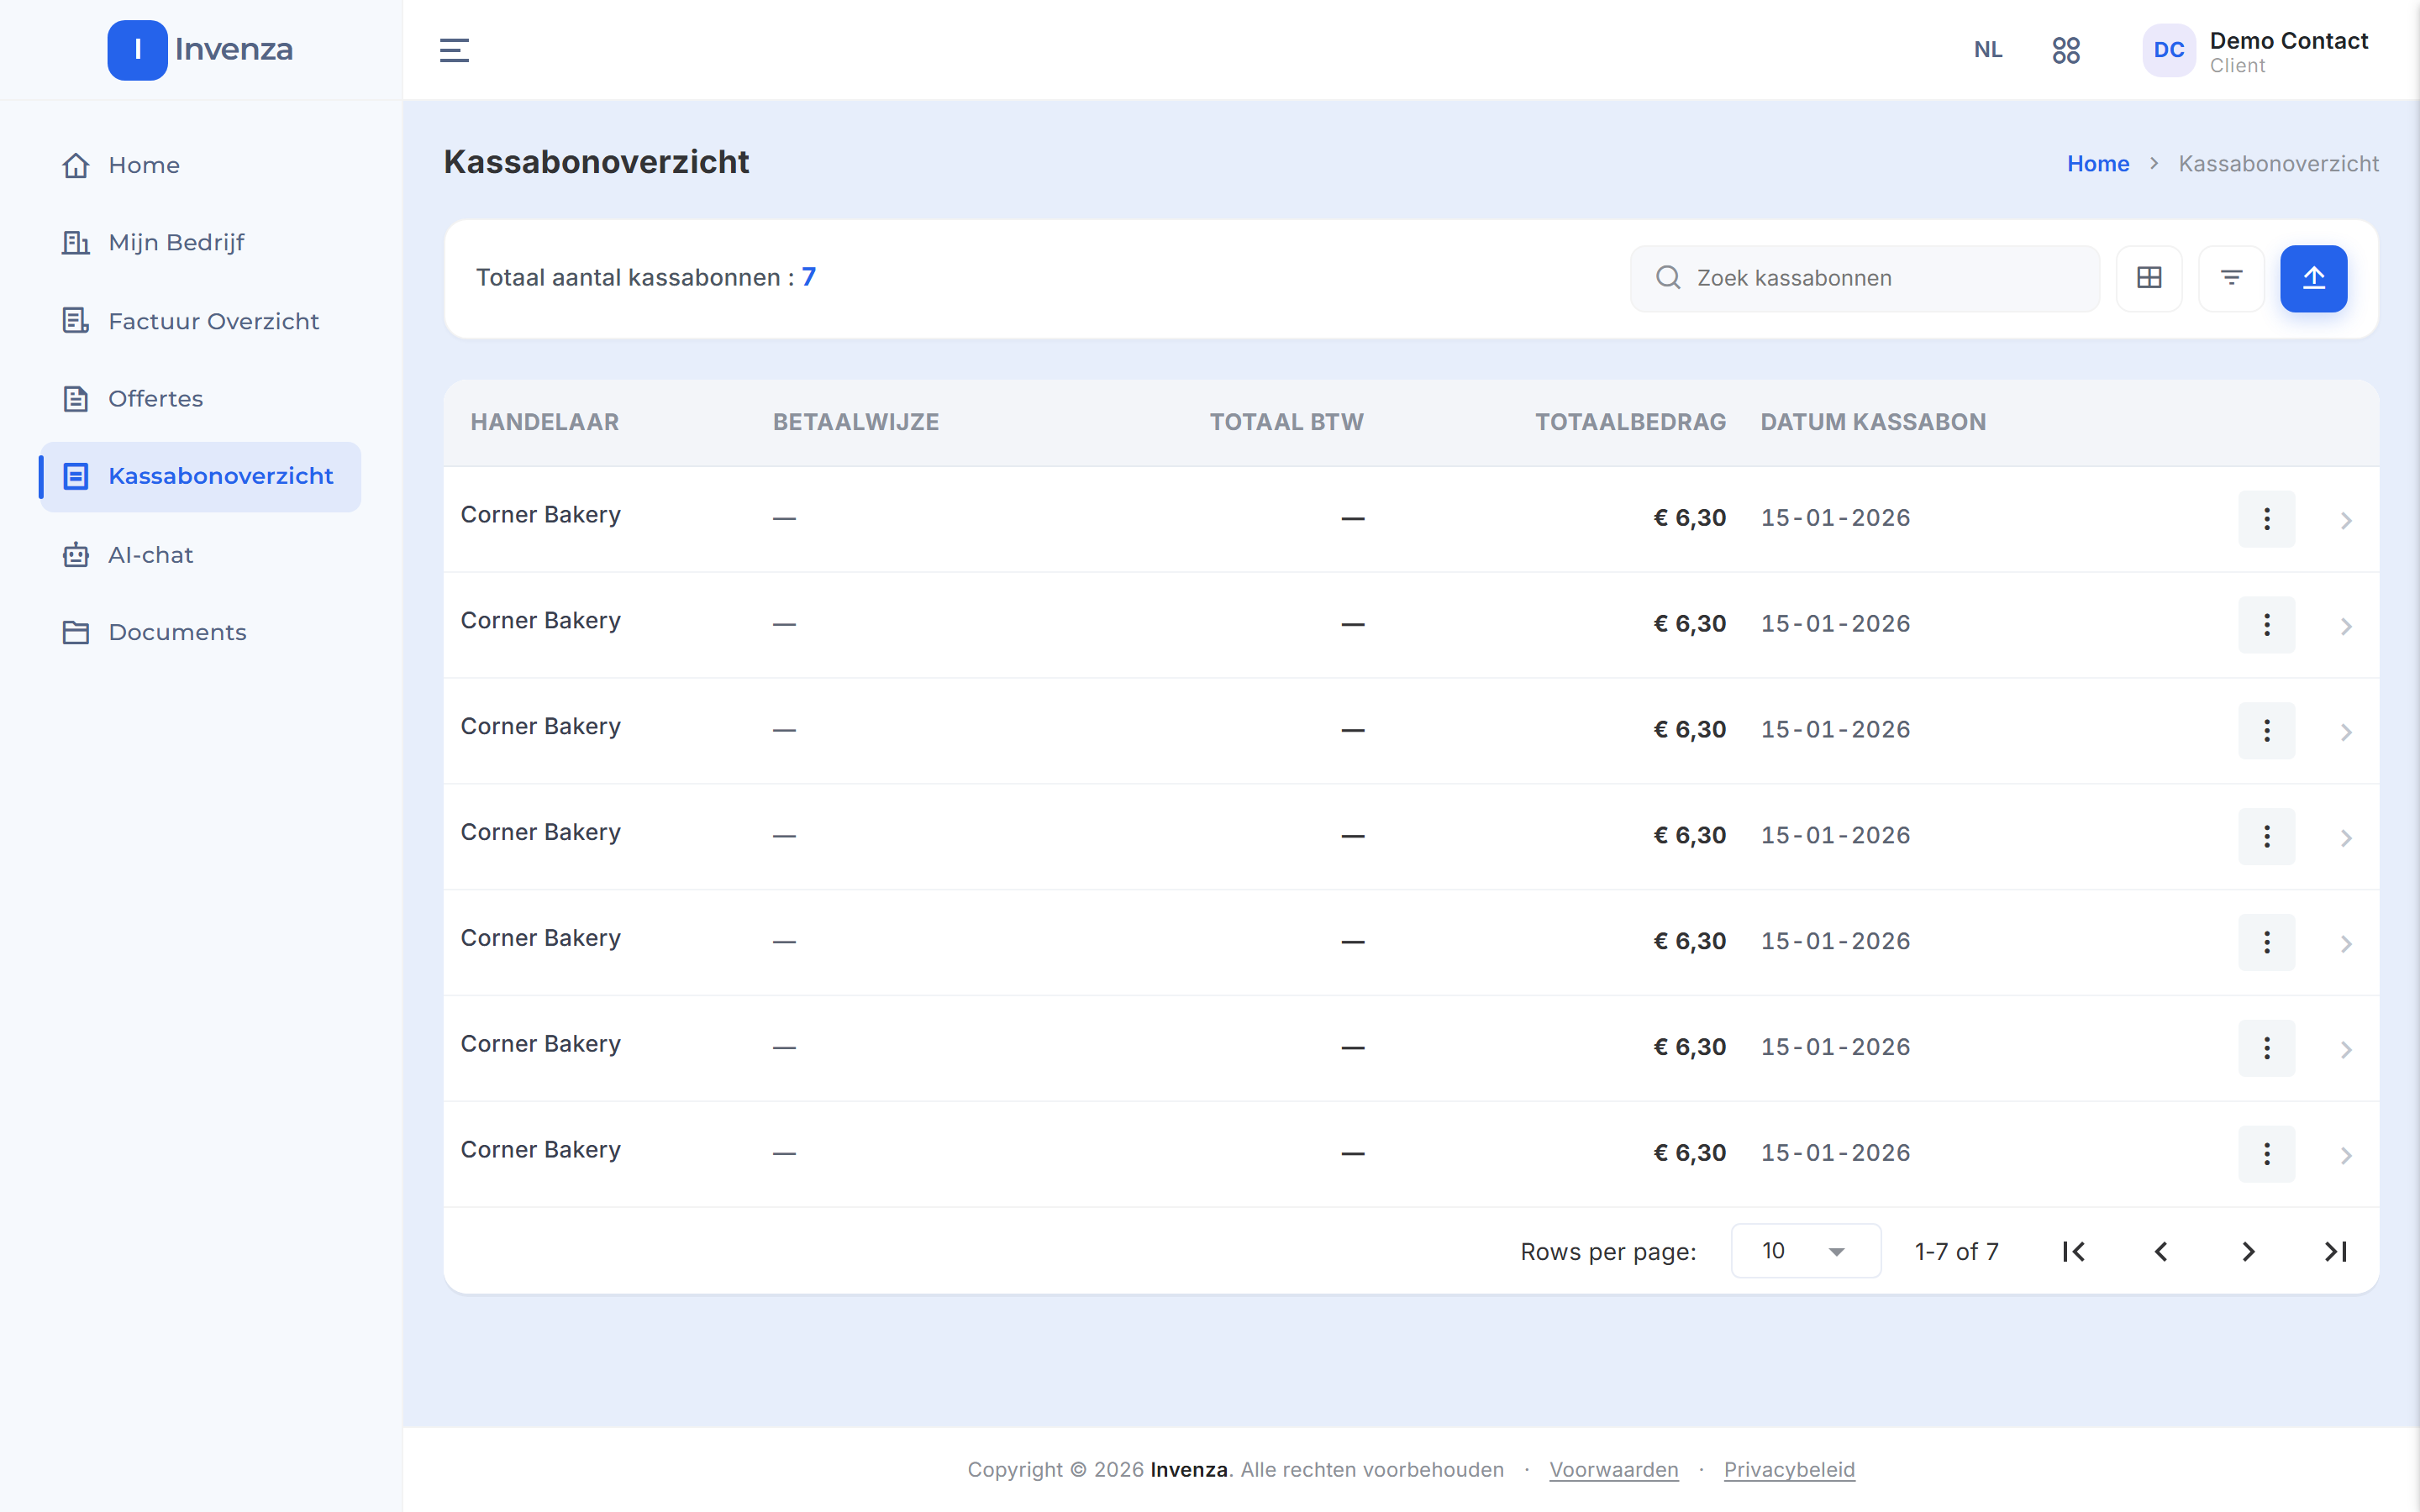Open Offertes in the sidebar
This screenshot has height=1512, width=2420.
pos(200,399)
